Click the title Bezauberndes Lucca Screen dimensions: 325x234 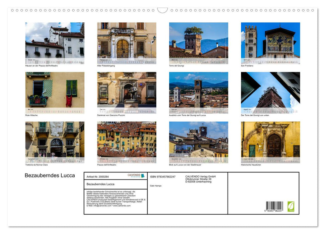tap(50, 175)
